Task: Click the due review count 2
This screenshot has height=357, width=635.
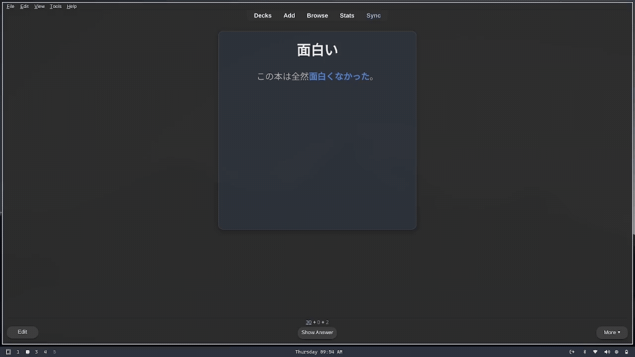Action: tap(327, 322)
